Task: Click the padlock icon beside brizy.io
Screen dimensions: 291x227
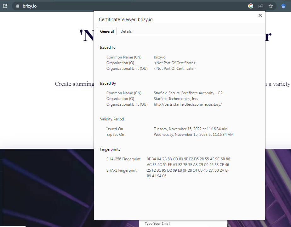Action: 17,6
